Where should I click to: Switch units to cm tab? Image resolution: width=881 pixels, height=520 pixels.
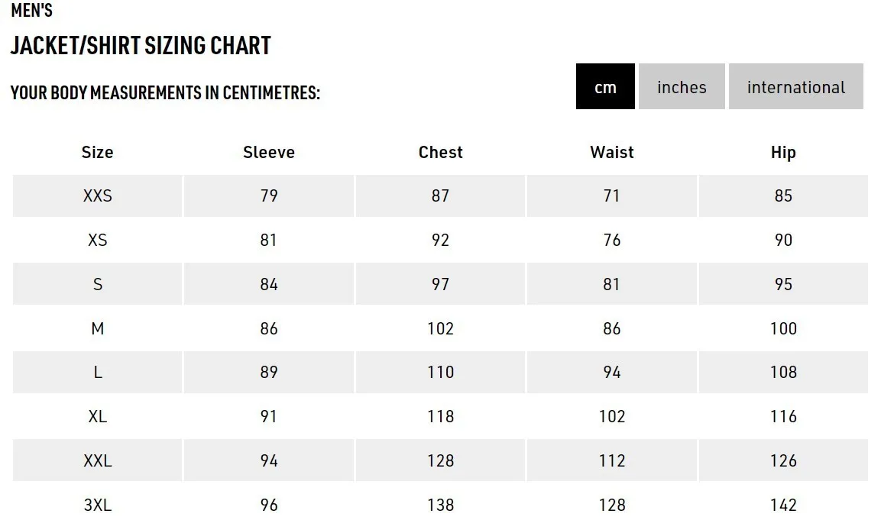click(x=605, y=86)
